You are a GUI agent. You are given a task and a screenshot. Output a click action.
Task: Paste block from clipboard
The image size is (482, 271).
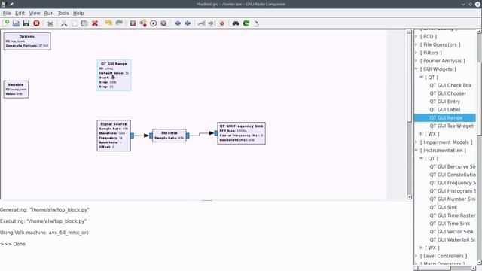[x=84, y=23]
